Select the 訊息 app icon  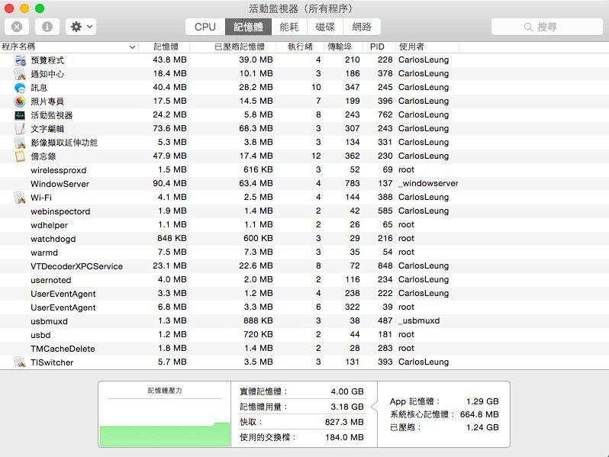pos(20,88)
